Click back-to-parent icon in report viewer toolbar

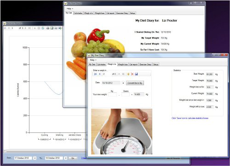[x=35, y=28]
